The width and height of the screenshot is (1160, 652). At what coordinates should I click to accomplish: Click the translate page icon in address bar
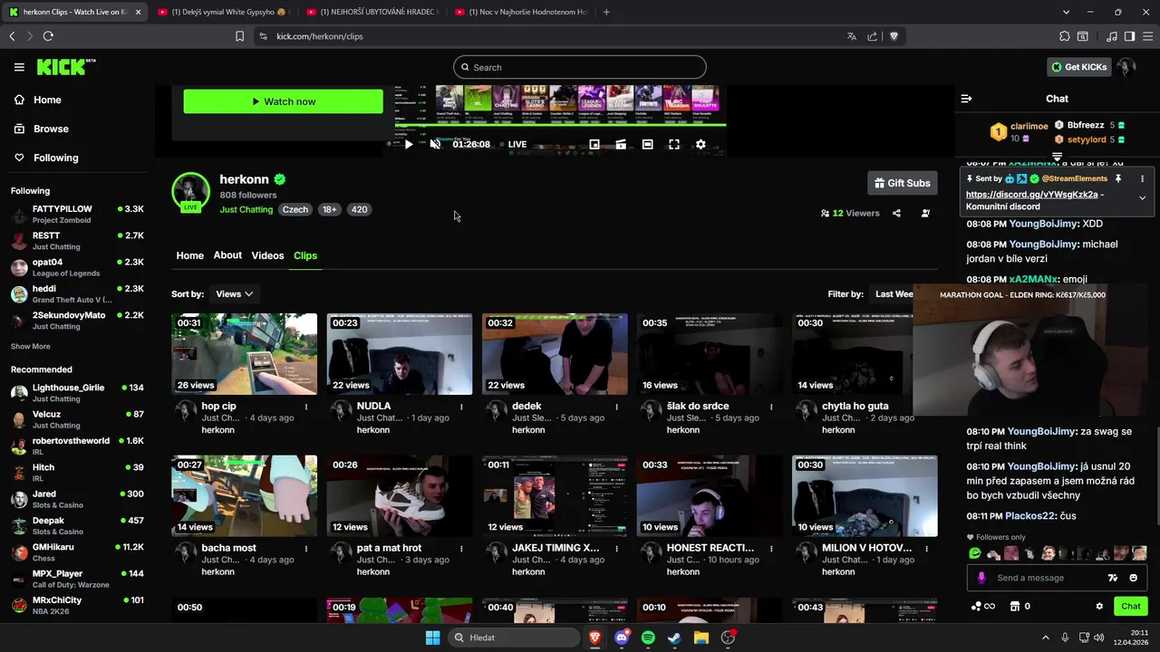851,36
